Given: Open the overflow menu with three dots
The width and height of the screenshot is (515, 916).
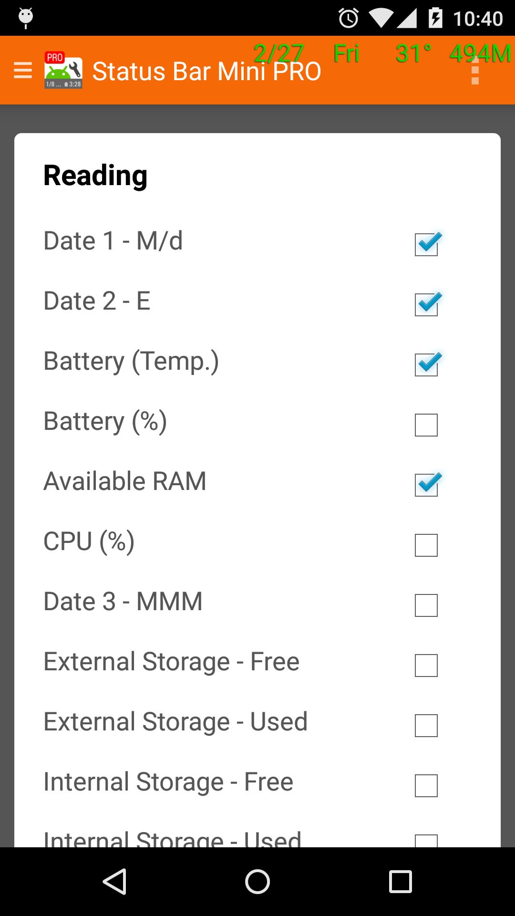Looking at the screenshot, I should (x=475, y=71).
